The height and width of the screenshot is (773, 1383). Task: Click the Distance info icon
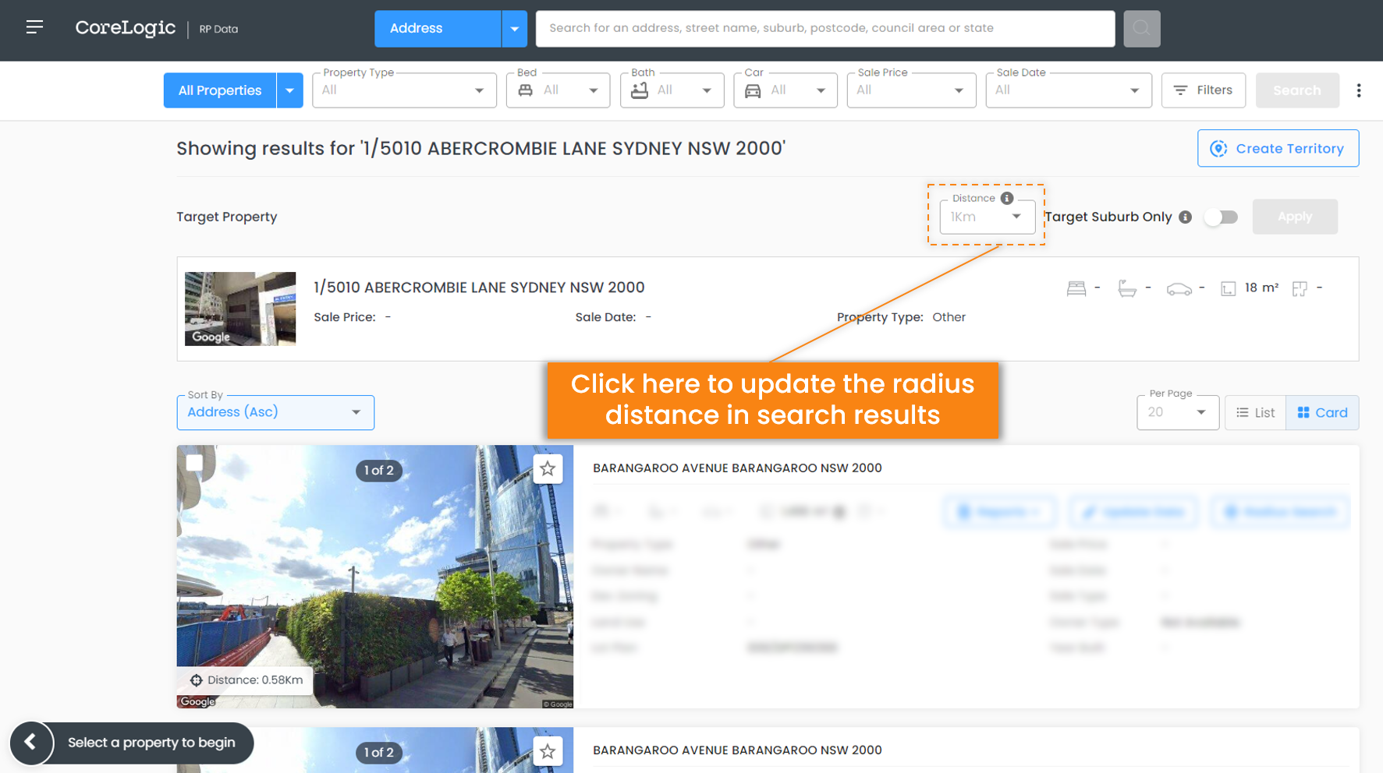click(1006, 198)
